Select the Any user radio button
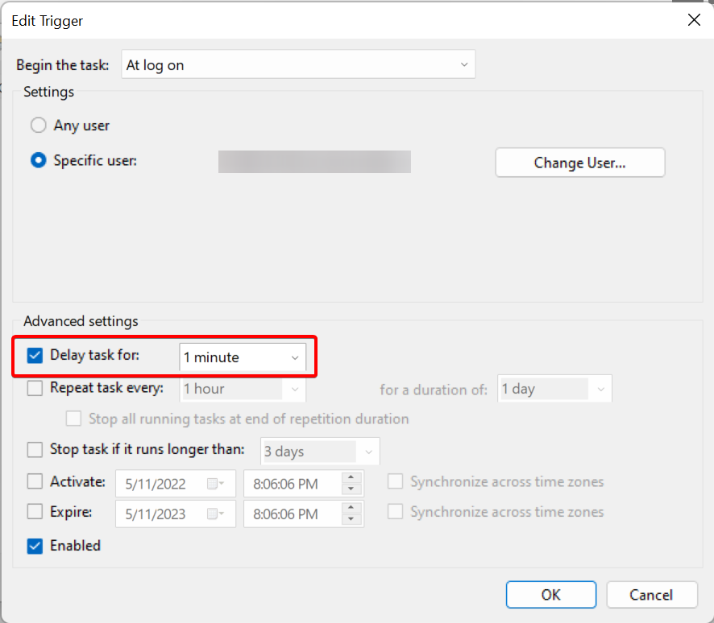Image resolution: width=714 pixels, height=623 pixels. (x=38, y=126)
